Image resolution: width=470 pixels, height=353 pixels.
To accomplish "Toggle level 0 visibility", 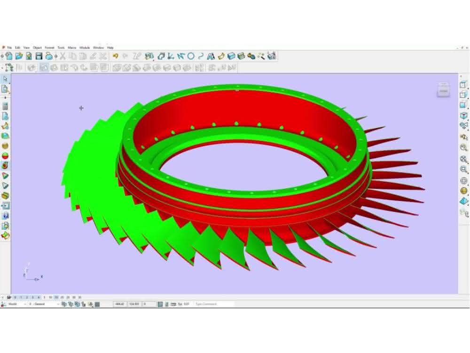I will pyautogui.click(x=15, y=297).
